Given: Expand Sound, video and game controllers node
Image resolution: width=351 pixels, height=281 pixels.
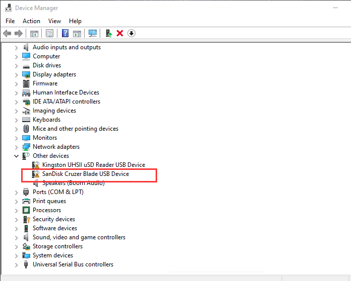Looking at the screenshot, I should (x=16, y=238).
